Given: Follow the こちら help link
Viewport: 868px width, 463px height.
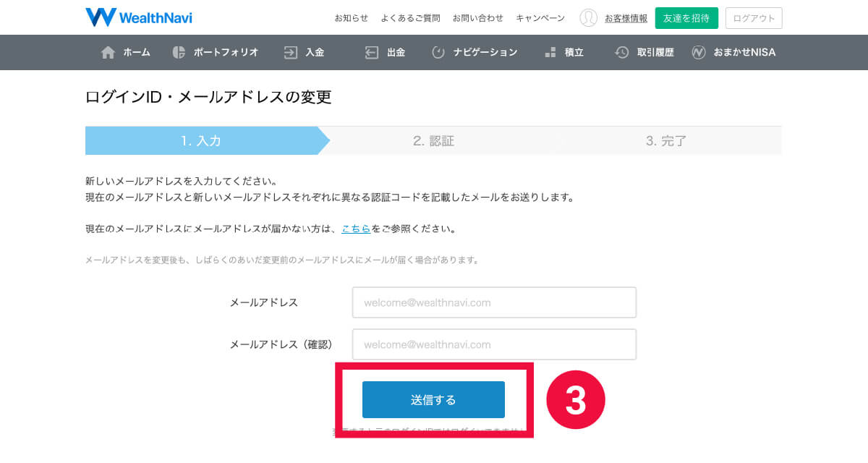Looking at the screenshot, I should (356, 229).
